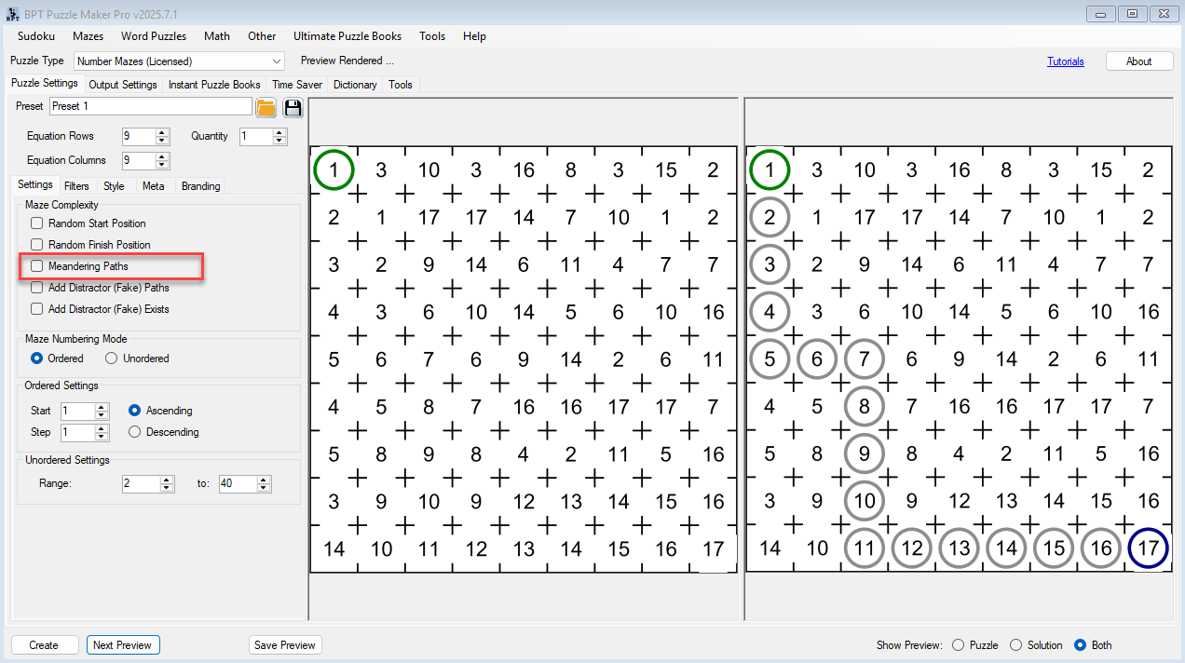Enable Meandering Paths checkbox
This screenshot has height=663, width=1185.
(37, 266)
